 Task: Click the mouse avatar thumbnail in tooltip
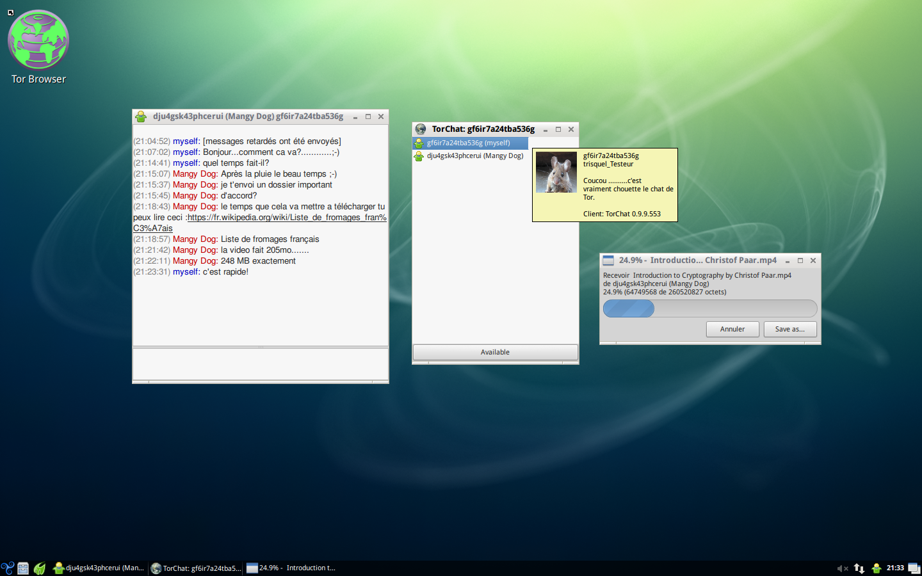click(556, 172)
